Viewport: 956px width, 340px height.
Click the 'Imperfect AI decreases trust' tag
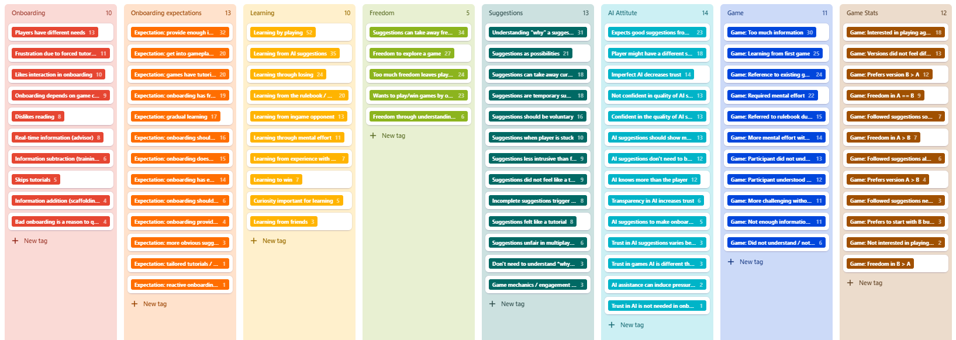click(651, 75)
